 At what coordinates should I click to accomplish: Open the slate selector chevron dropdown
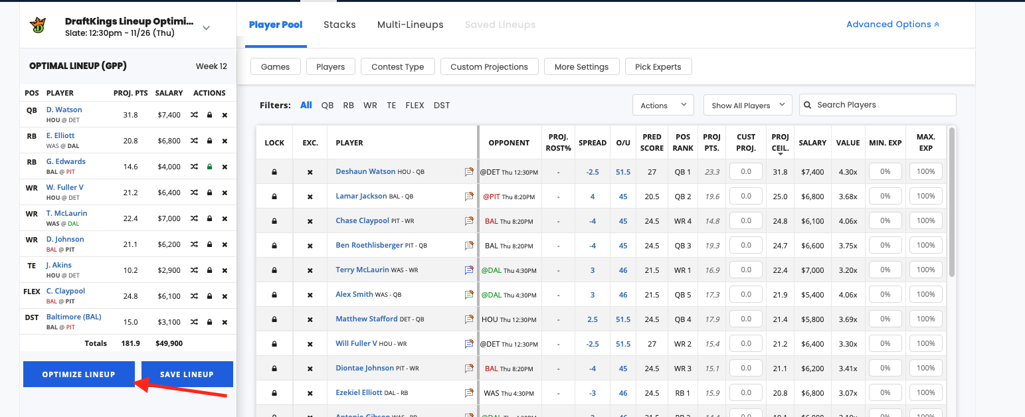[206, 28]
